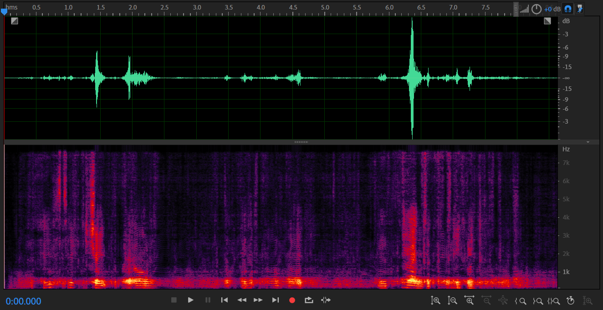The image size is (603, 310).
Task: Click the 4.0 mark on time ruler
Action: pyautogui.click(x=261, y=8)
